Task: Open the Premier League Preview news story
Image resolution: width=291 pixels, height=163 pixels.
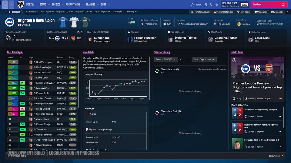Action: tap(257, 79)
